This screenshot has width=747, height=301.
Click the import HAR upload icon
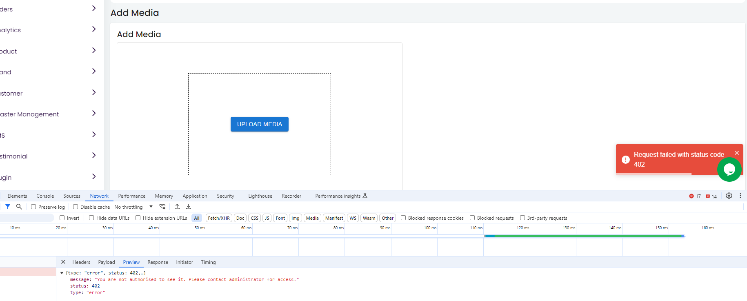177,207
